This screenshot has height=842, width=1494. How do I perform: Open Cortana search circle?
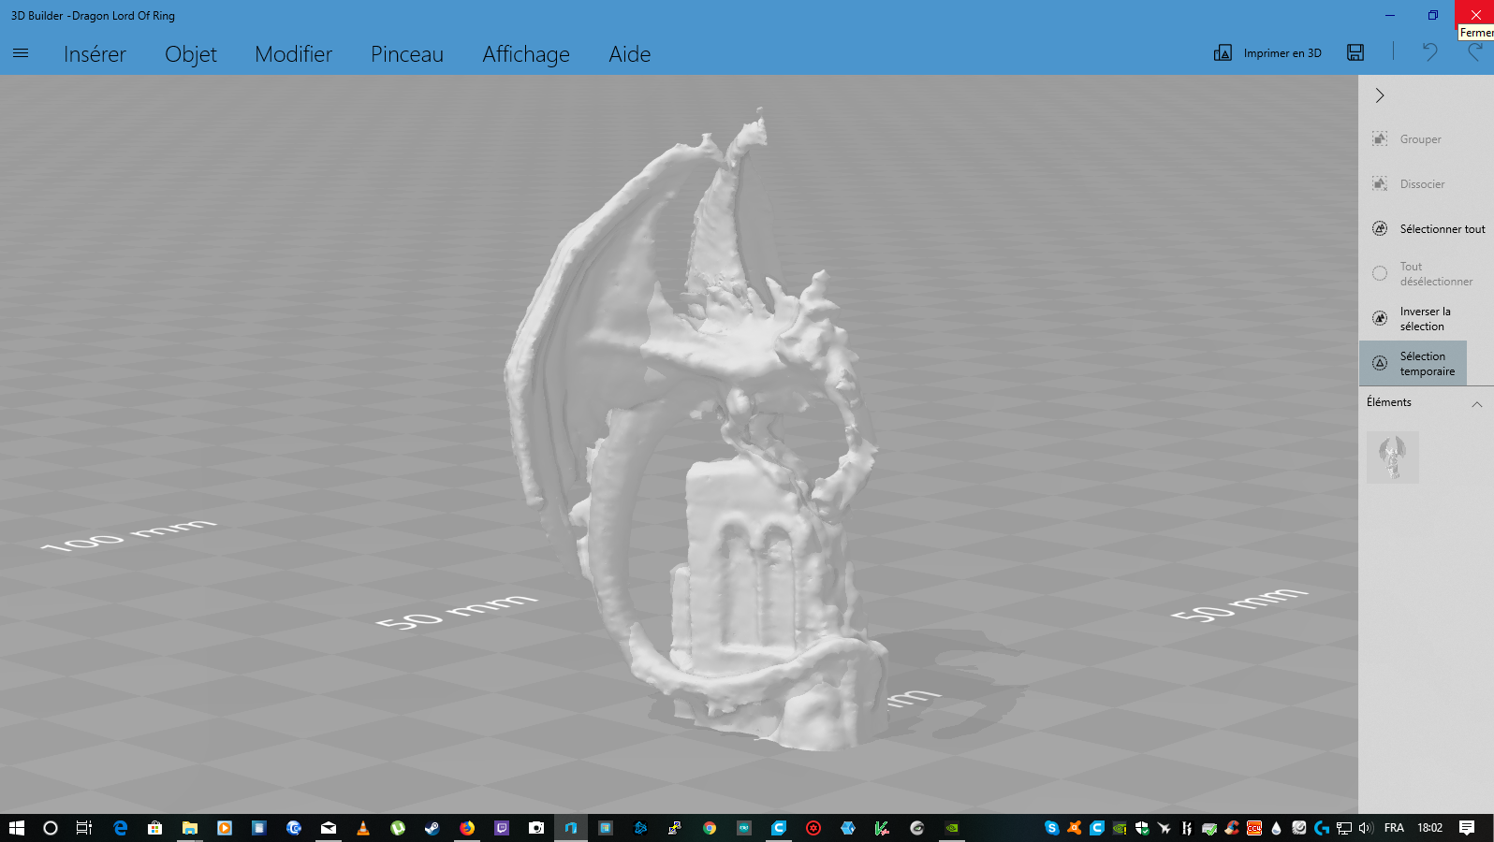click(x=51, y=828)
